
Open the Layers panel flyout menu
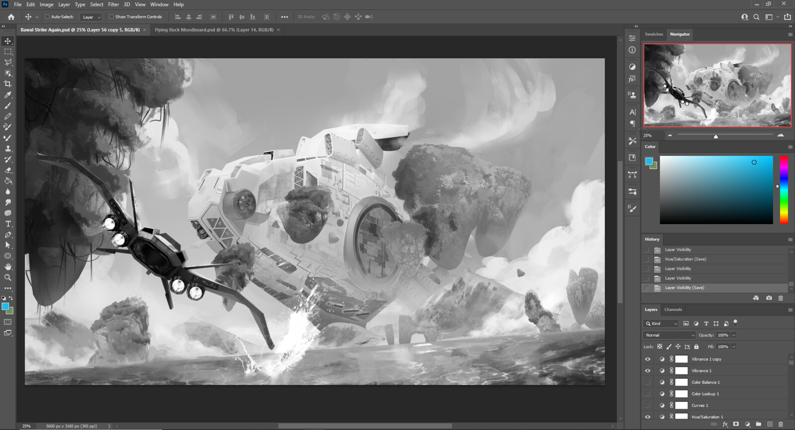pyautogui.click(x=790, y=310)
